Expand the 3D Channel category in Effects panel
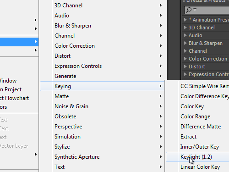The image size is (229, 172). (185, 28)
